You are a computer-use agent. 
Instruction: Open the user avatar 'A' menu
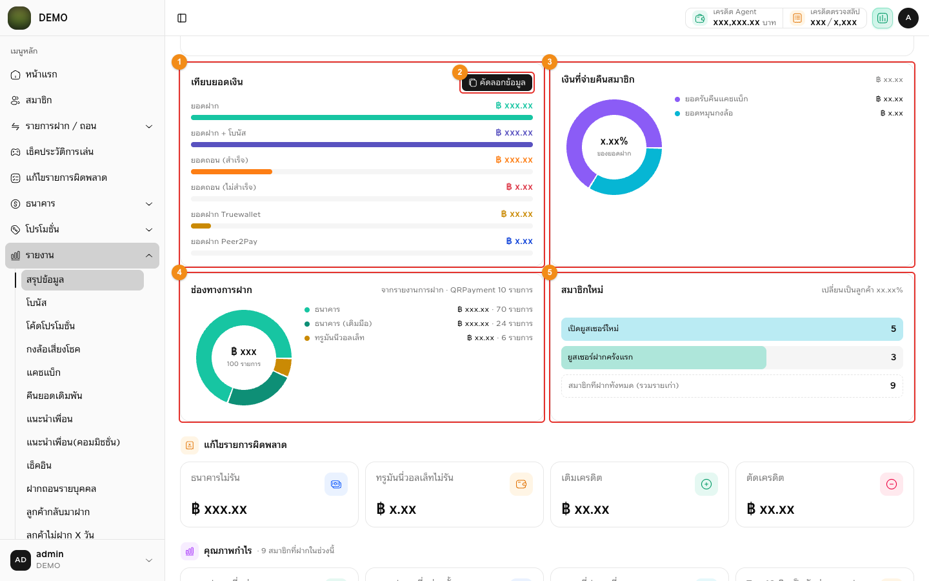click(908, 18)
